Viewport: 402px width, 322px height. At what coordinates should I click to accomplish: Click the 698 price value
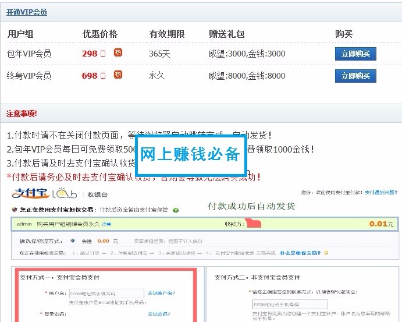point(90,76)
